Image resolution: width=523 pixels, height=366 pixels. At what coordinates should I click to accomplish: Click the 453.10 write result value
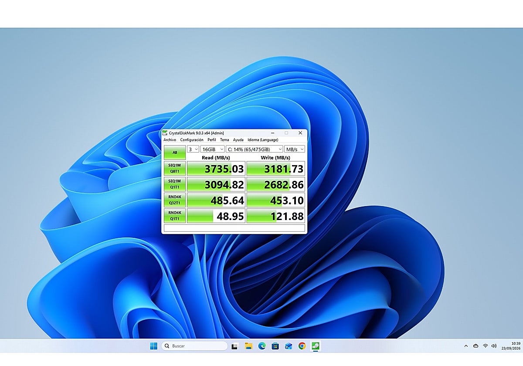click(276, 200)
